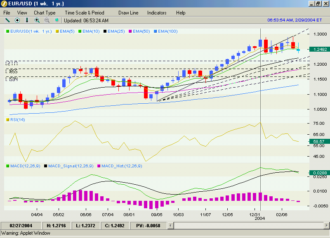Image resolution: width=330 pixels, height=238 pixels.
Task: Zoom in on the chart
Action: [x=37, y=20]
